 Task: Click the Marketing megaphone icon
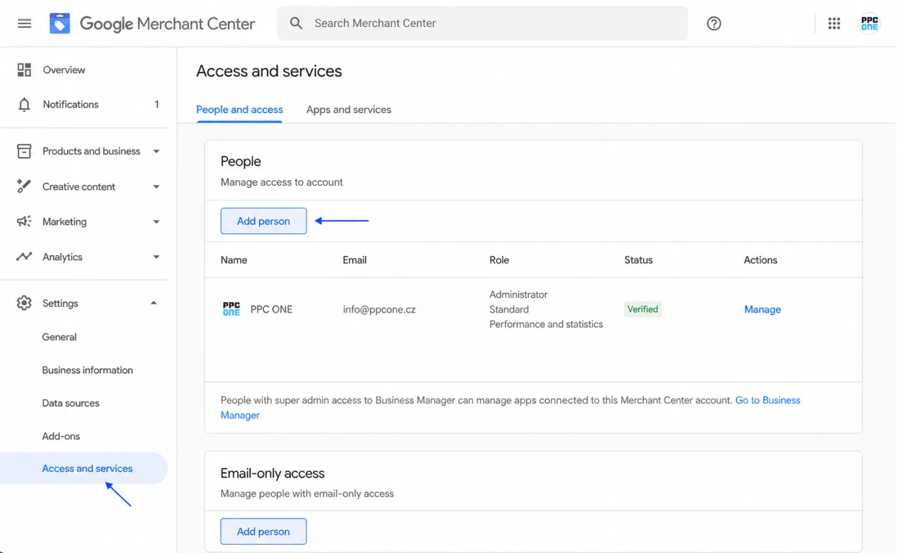coord(24,221)
